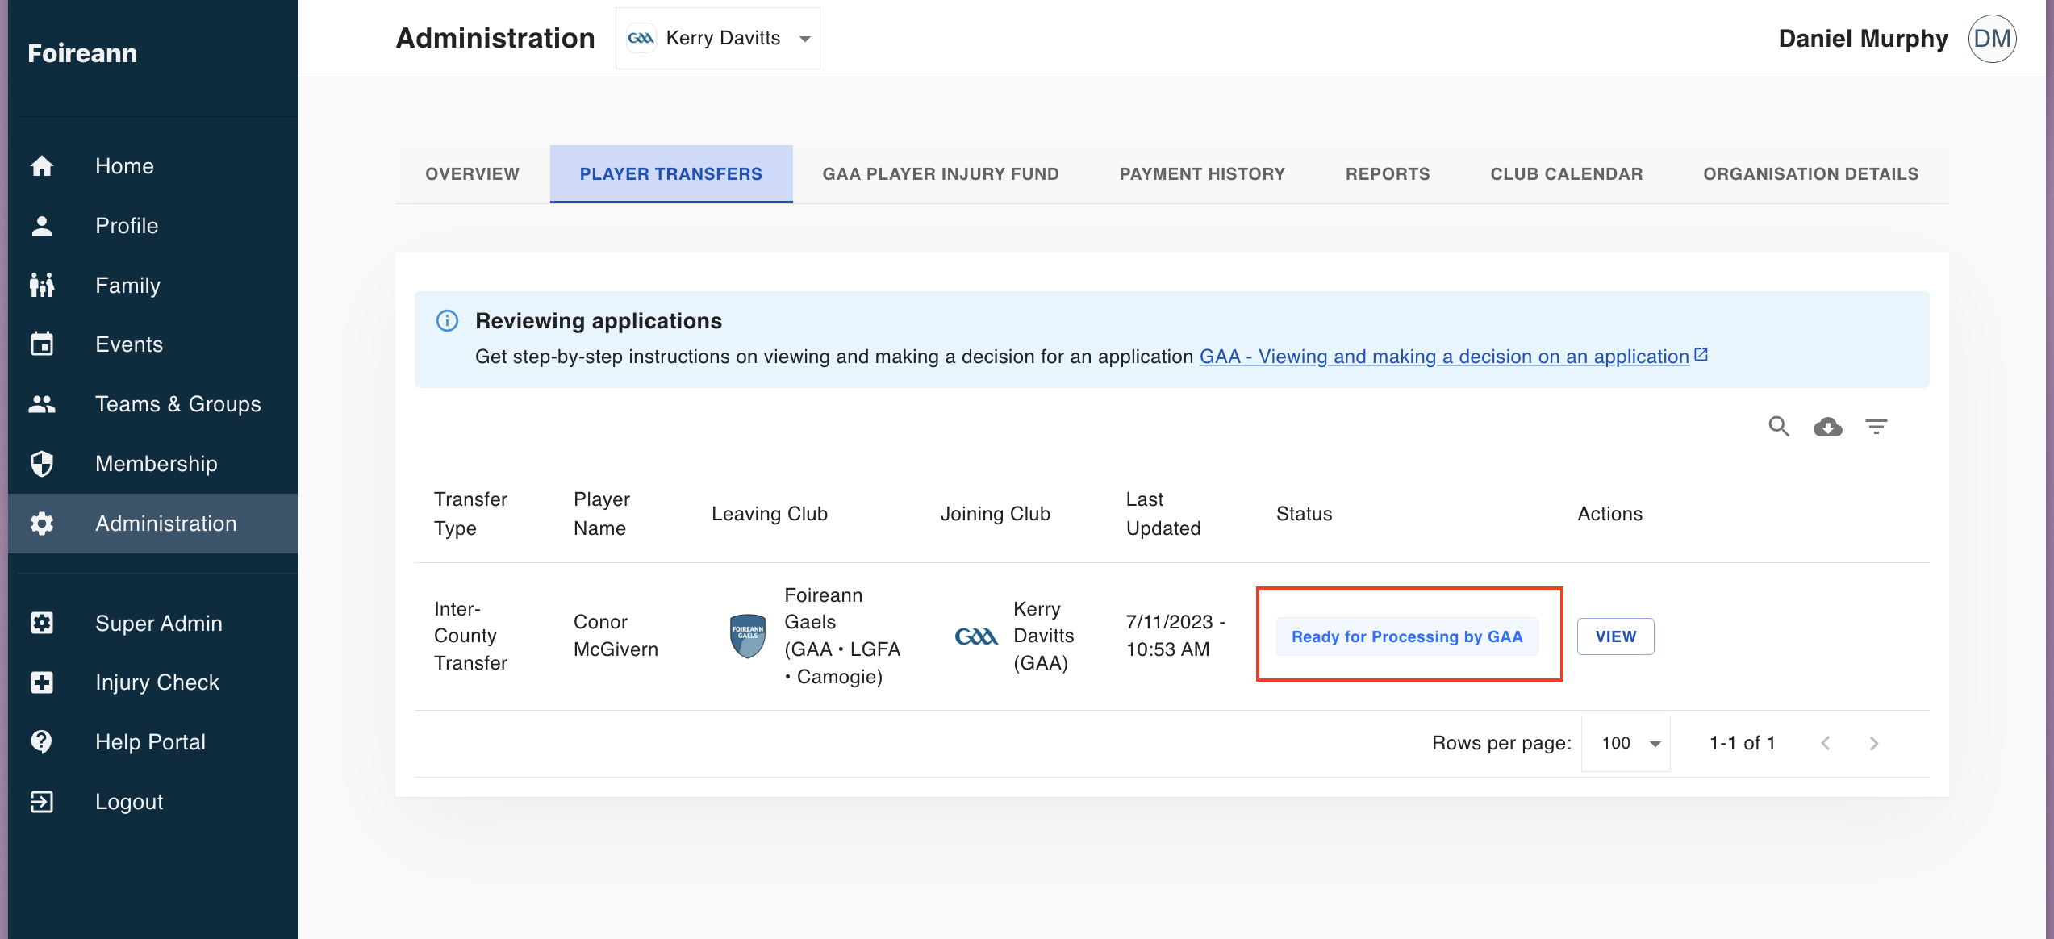Open the Reports tab
The image size is (2054, 939).
[1388, 174]
